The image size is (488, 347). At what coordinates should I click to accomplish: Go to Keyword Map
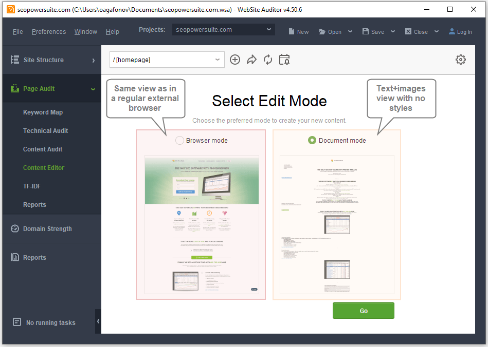pyautogui.click(x=43, y=112)
